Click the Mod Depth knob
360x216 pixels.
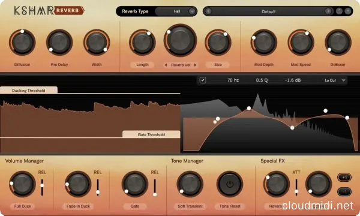click(264, 43)
